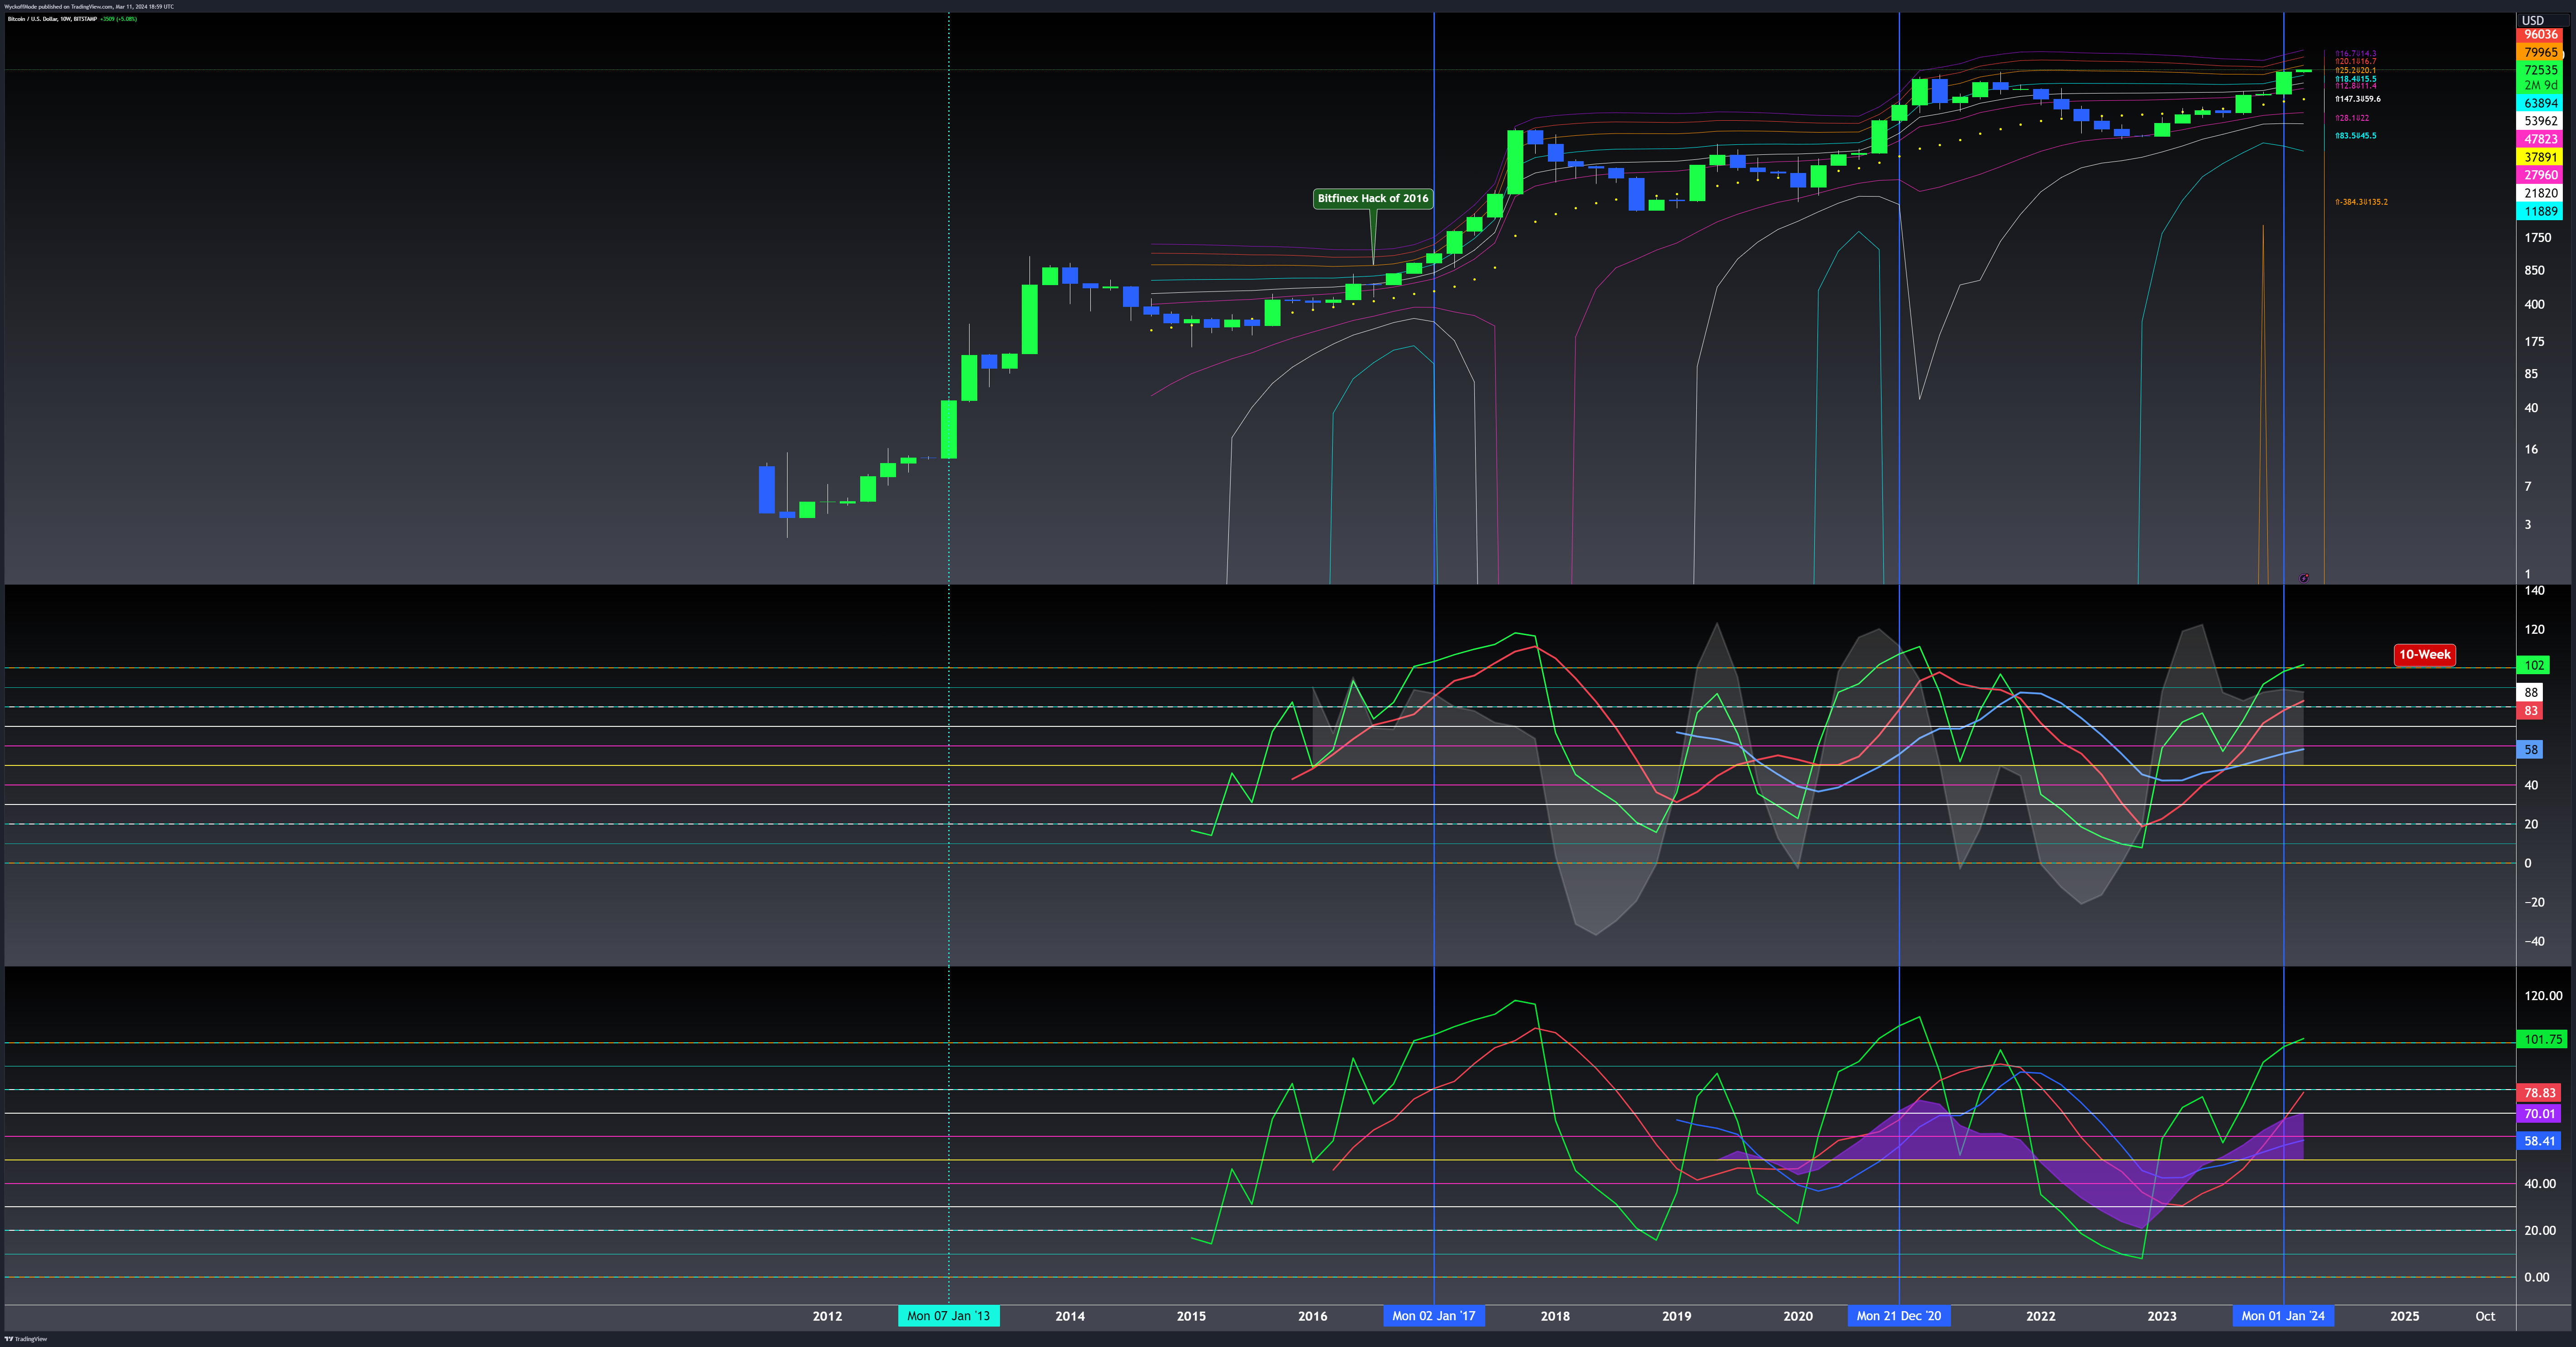Click the 'Mon 01 Jan '24' date marker
Image resolution: width=2576 pixels, height=1347 pixels.
(2283, 1316)
